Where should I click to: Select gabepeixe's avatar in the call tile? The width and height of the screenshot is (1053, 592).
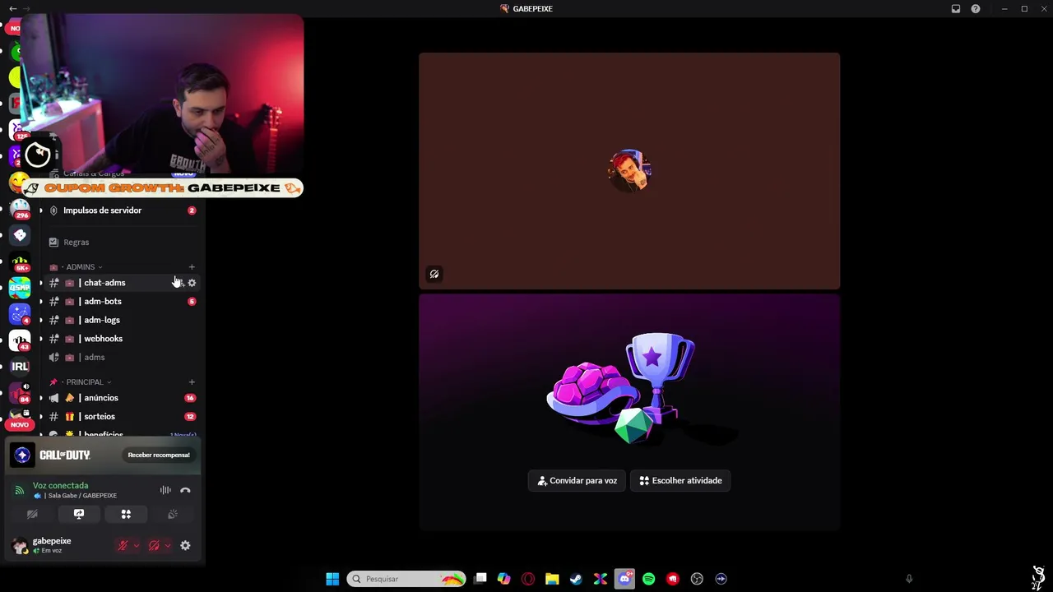click(x=629, y=171)
